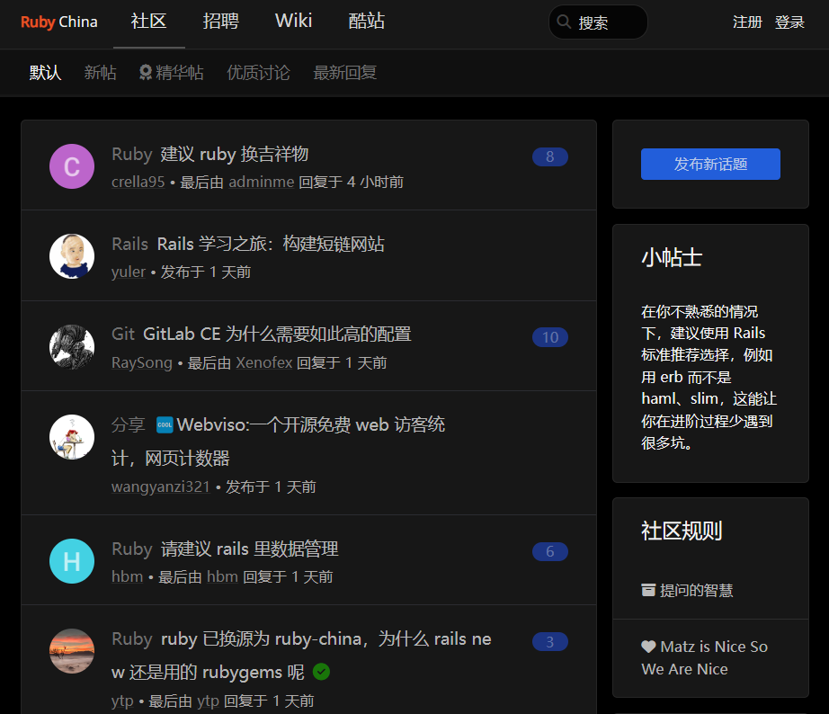Open wangyanzi321 user profile link
This screenshot has width=829, height=714.
[x=161, y=486]
